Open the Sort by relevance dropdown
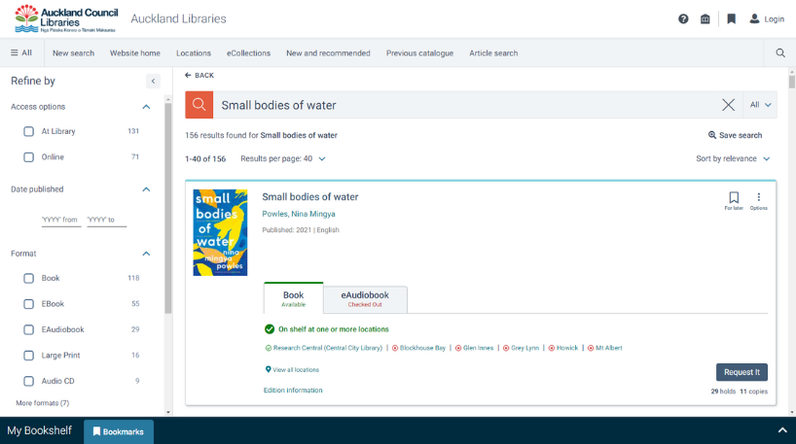The width and height of the screenshot is (796, 444). 733,158
